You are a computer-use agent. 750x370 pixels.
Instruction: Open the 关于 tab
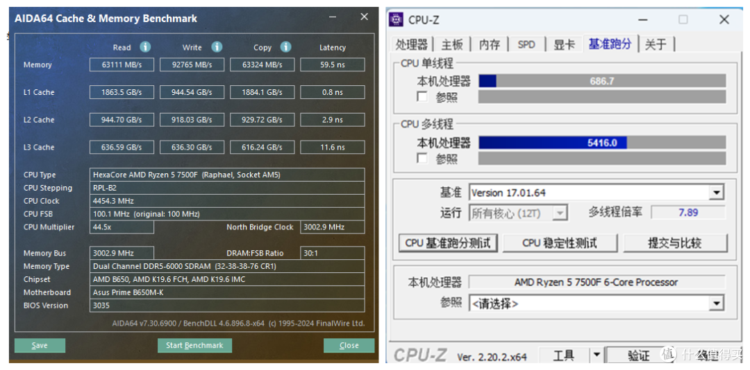point(656,44)
